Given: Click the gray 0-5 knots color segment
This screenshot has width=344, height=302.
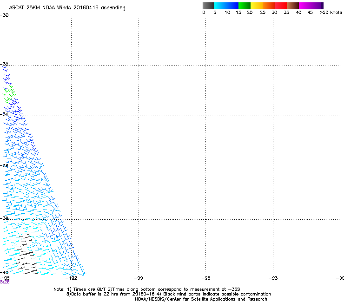Looking at the screenshot, I should pyautogui.click(x=208, y=6).
